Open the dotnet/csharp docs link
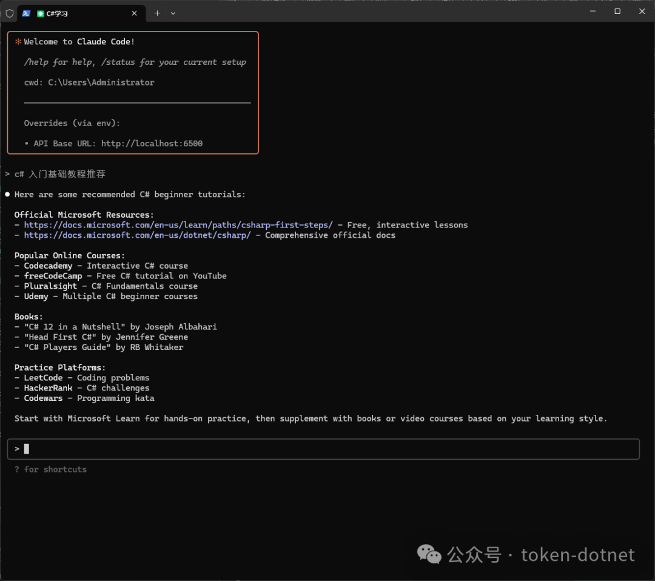The height and width of the screenshot is (581, 655). tap(138, 235)
